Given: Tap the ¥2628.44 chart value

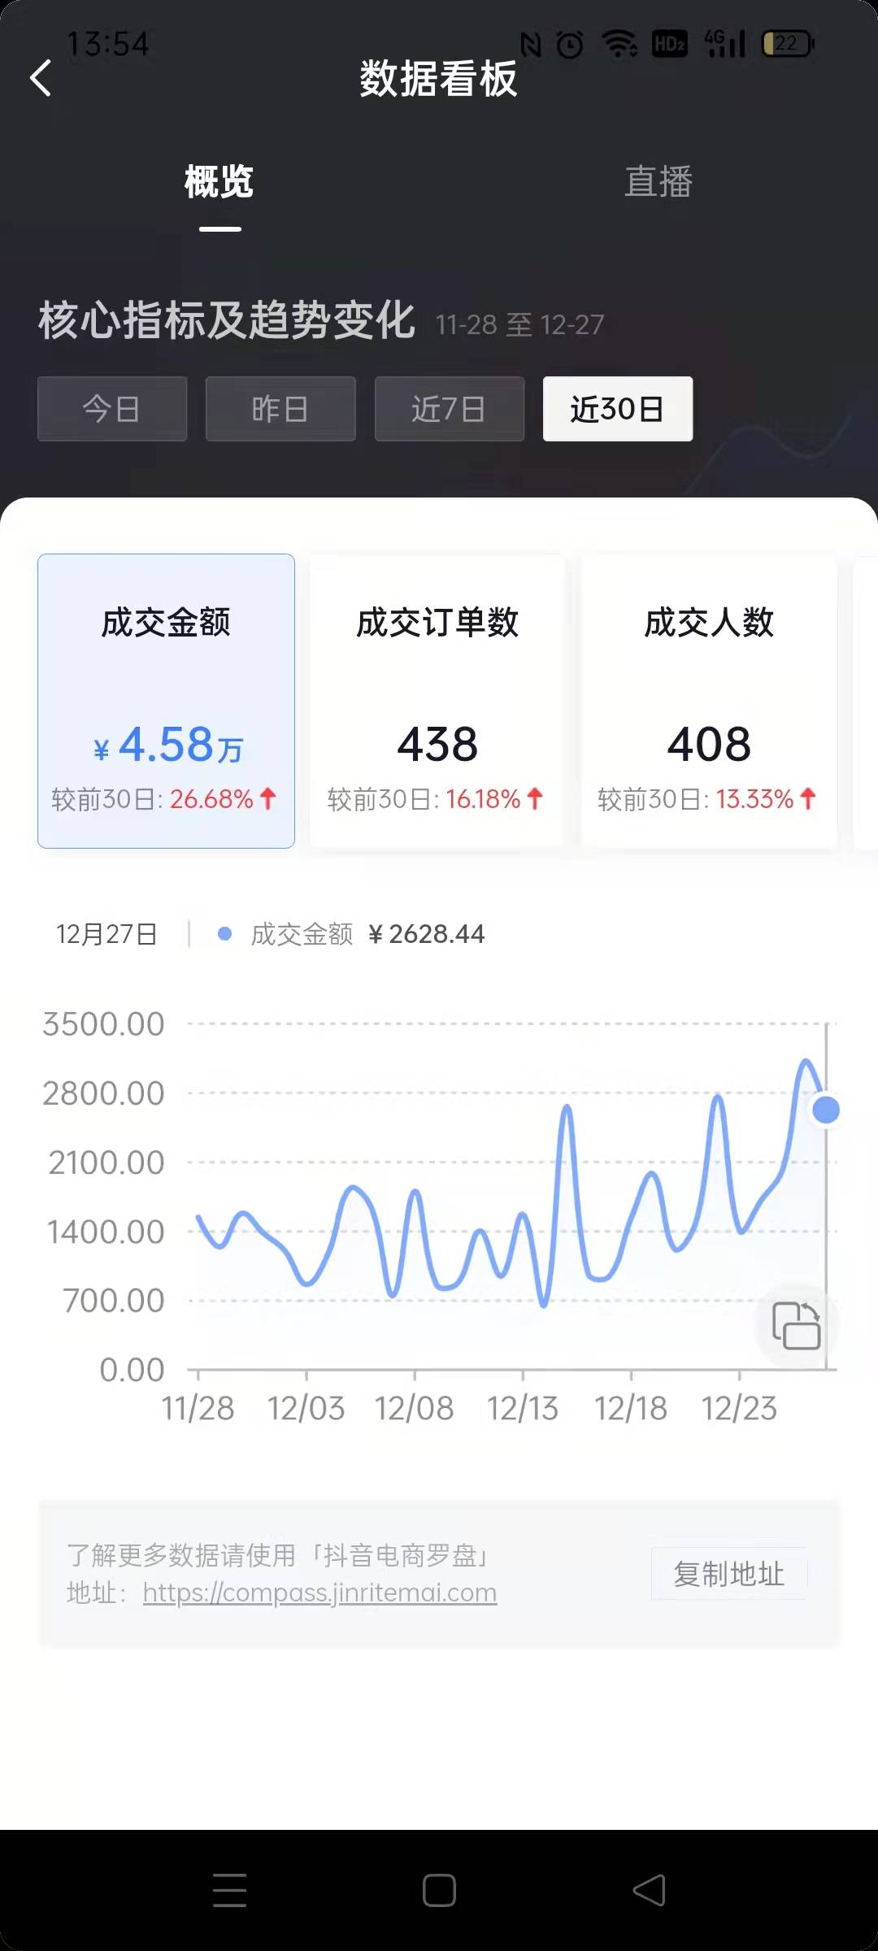Looking at the screenshot, I should (x=427, y=934).
